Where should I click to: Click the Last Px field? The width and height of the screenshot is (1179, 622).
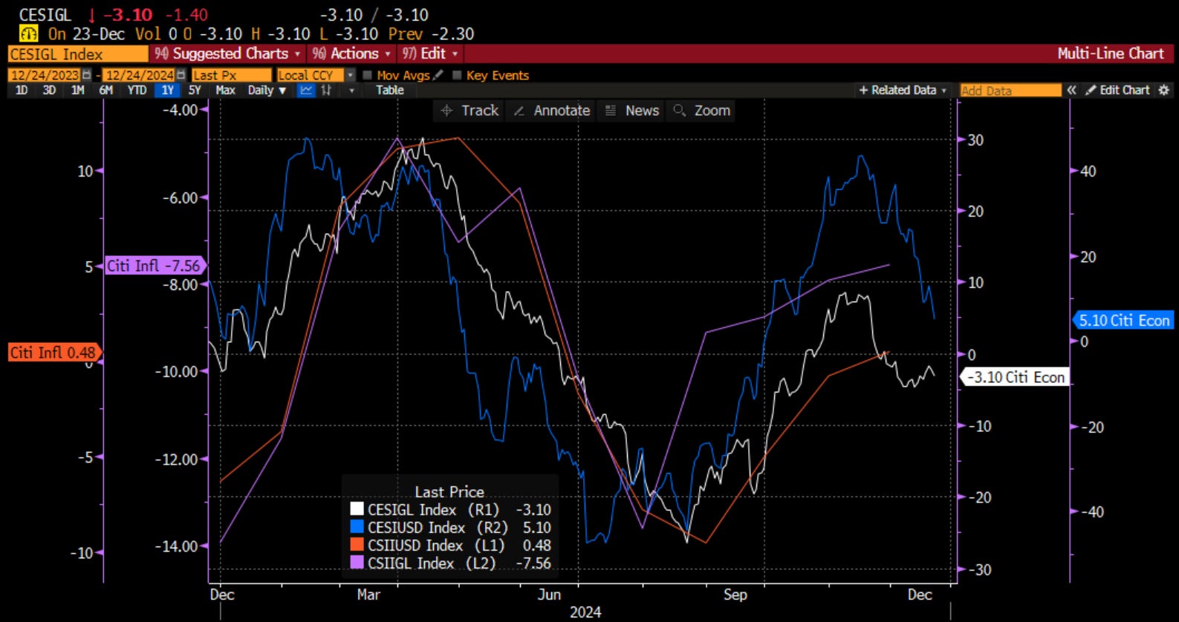[x=231, y=75]
